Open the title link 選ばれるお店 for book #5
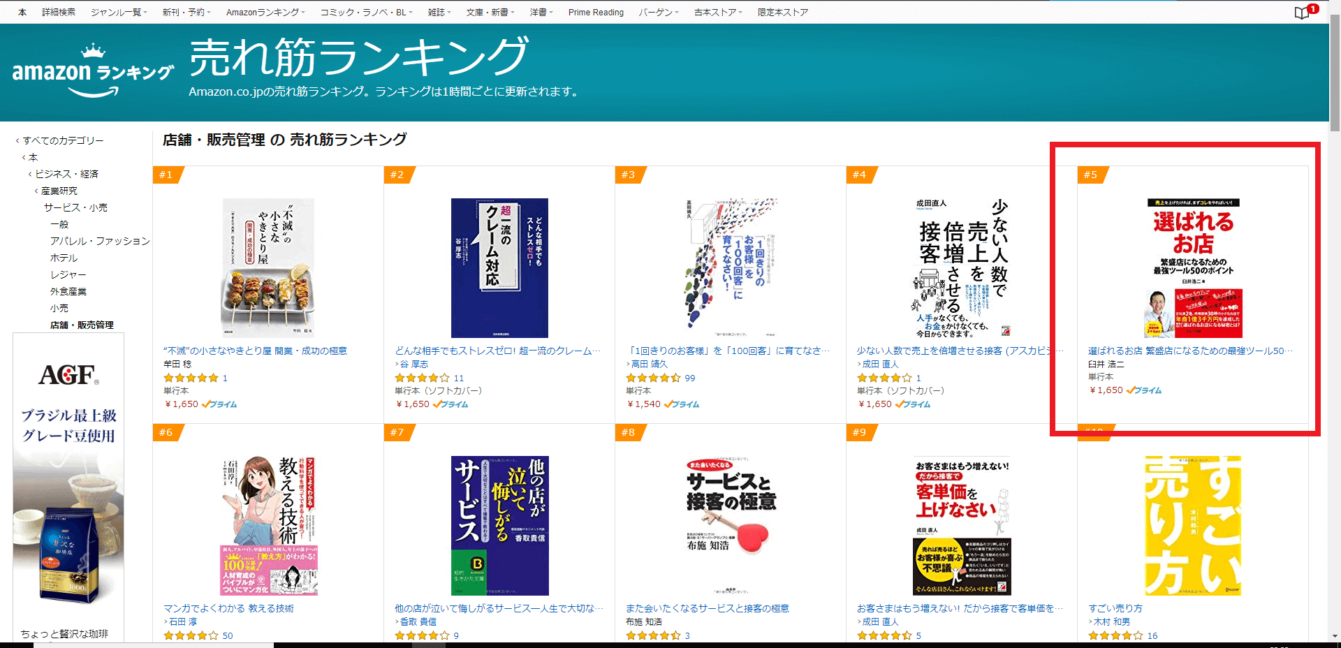This screenshot has height=648, width=1341. 1190,351
